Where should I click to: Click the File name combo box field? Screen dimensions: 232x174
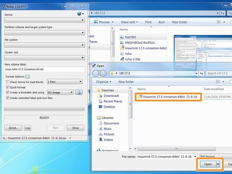point(165,156)
